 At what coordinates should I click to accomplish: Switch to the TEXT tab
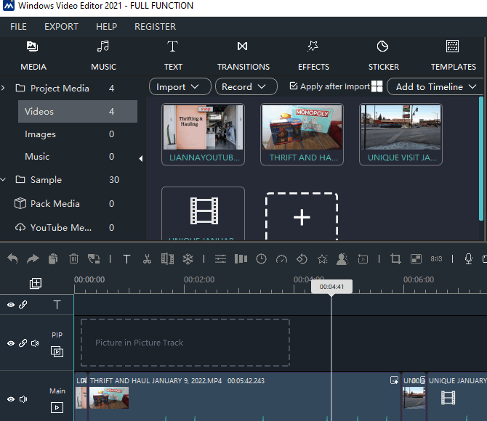173,56
